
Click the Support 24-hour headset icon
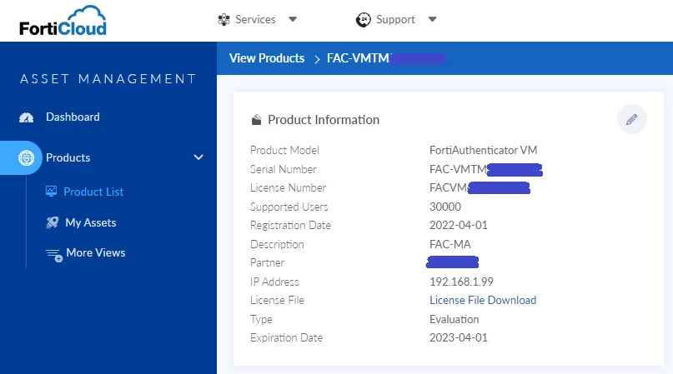(363, 20)
